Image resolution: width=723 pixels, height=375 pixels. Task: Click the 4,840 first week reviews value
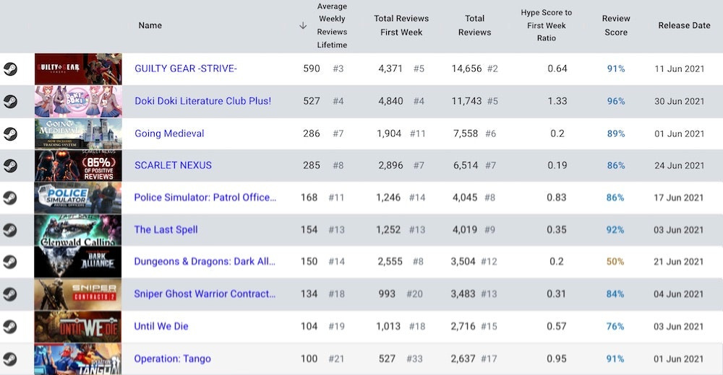point(390,101)
